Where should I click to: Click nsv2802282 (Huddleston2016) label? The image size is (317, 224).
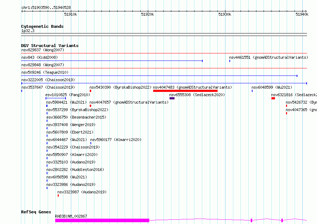click(x=75, y=170)
